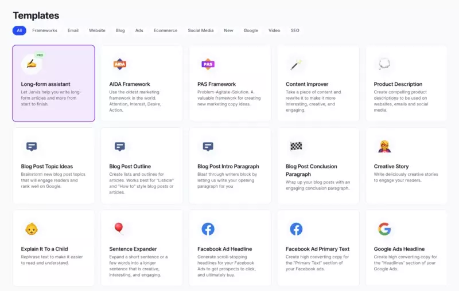Image resolution: width=459 pixels, height=291 pixels.
Task: Click the Templates page heading
Action: pyautogui.click(x=36, y=15)
